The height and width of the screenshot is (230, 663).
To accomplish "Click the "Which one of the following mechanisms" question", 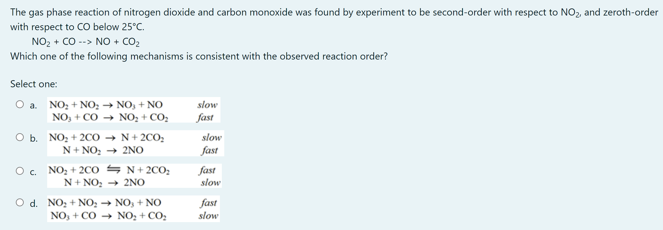I will click(x=199, y=56).
